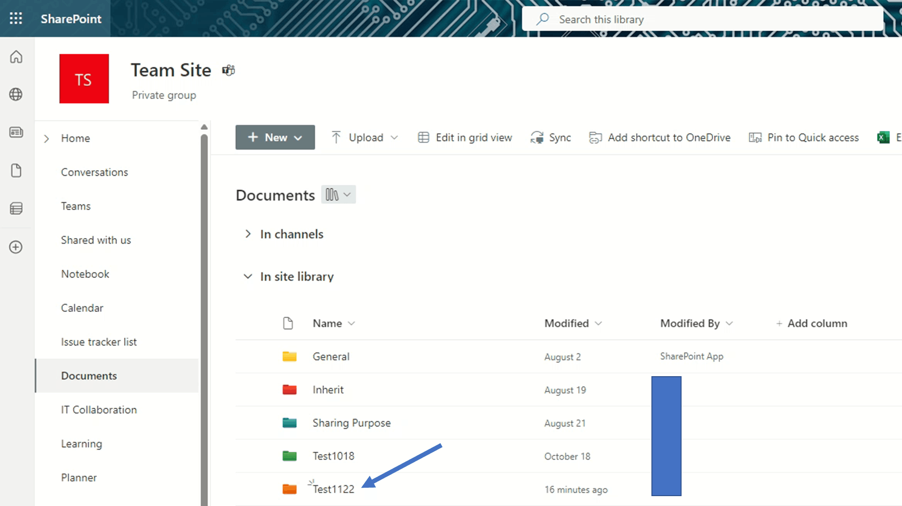Open Planner in the site navigation
Image resolution: width=902 pixels, height=506 pixels.
[79, 478]
